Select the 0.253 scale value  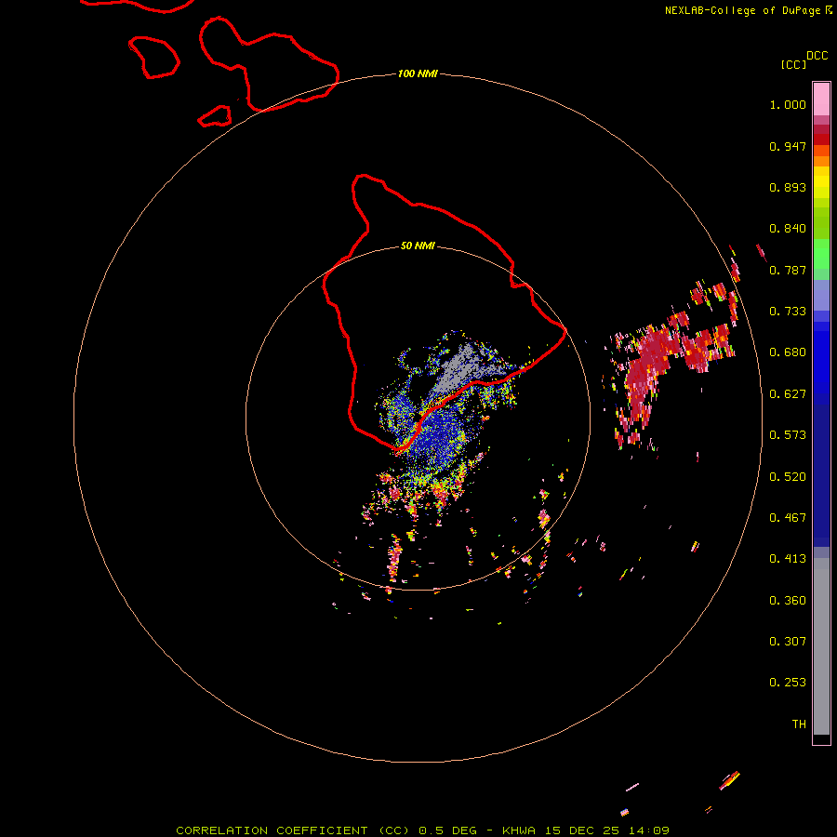[x=788, y=683]
